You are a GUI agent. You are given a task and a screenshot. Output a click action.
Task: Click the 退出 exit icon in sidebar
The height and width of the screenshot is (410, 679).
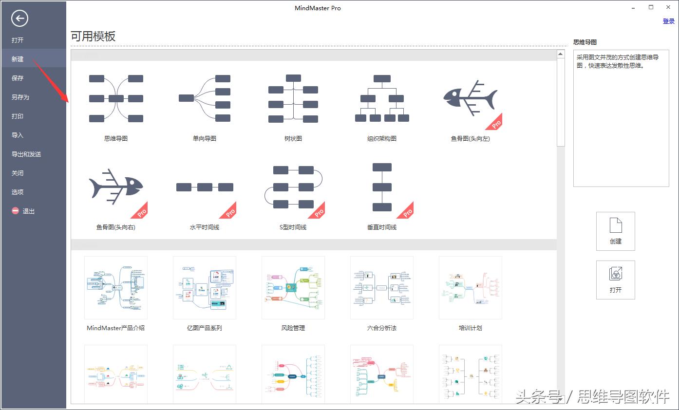coord(15,211)
